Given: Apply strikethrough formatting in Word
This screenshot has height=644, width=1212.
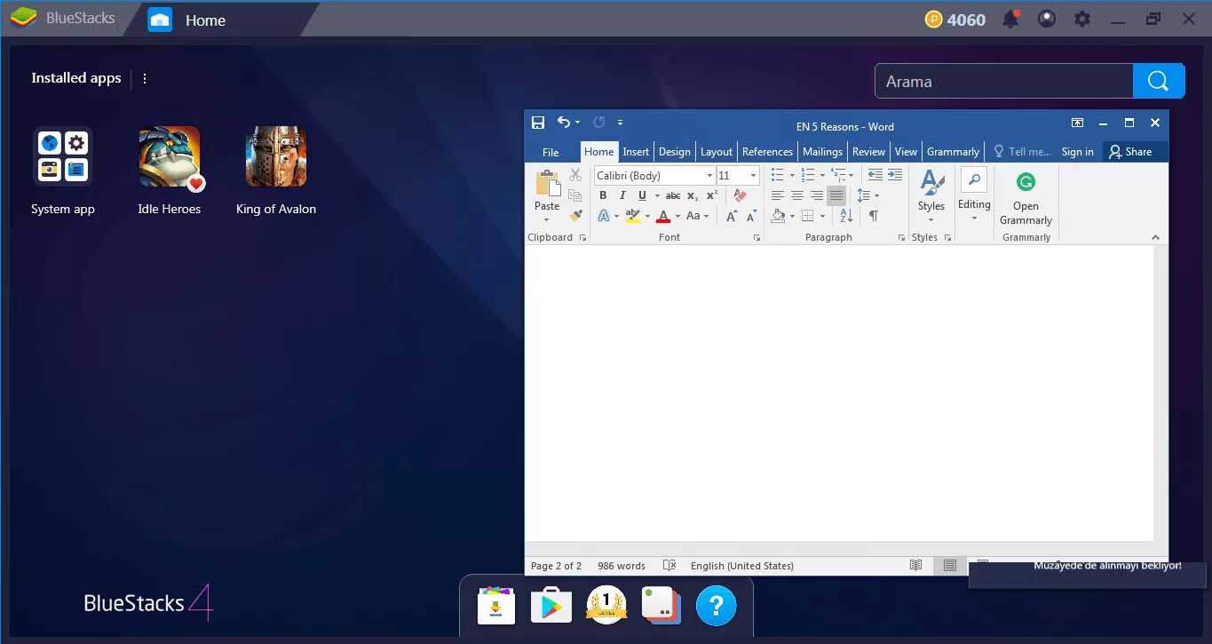Looking at the screenshot, I should [673, 195].
